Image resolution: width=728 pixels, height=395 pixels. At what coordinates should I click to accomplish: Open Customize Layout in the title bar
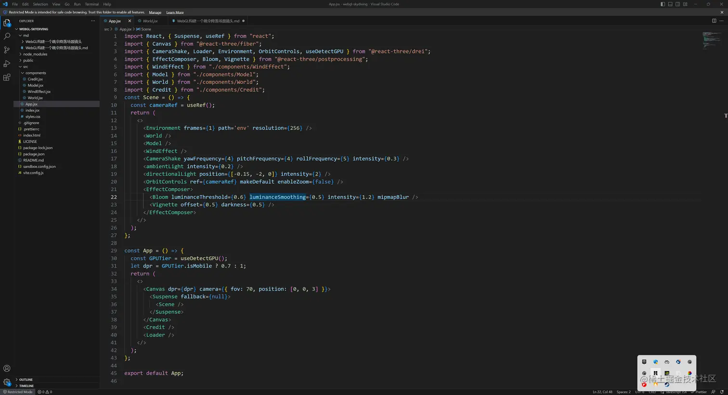click(x=685, y=4)
